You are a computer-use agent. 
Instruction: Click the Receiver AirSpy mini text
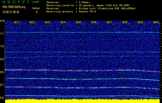pos(107,8)
